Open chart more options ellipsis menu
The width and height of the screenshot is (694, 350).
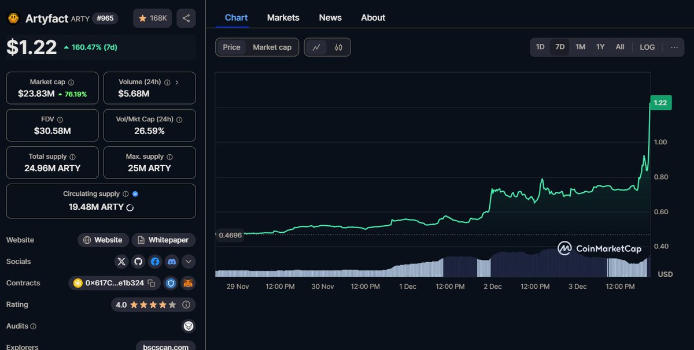pyautogui.click(x=674, y=47)
